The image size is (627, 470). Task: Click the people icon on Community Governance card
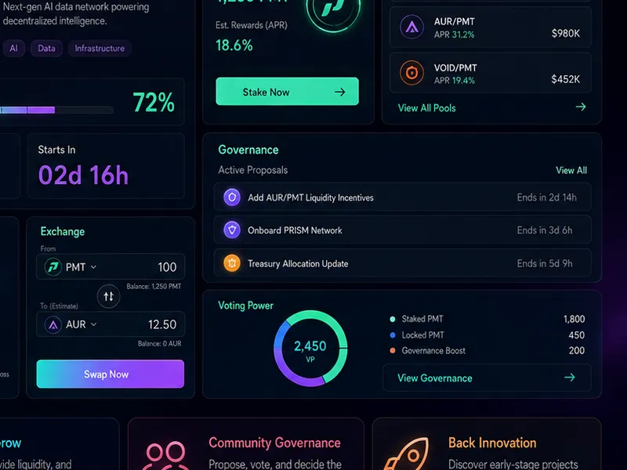[166, 456]
